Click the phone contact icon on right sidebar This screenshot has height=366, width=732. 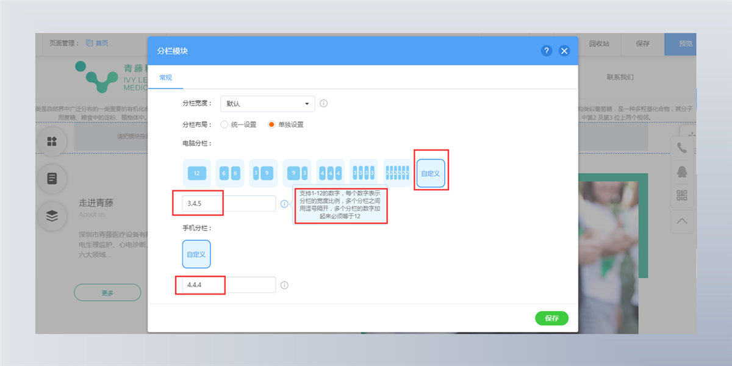681,148
